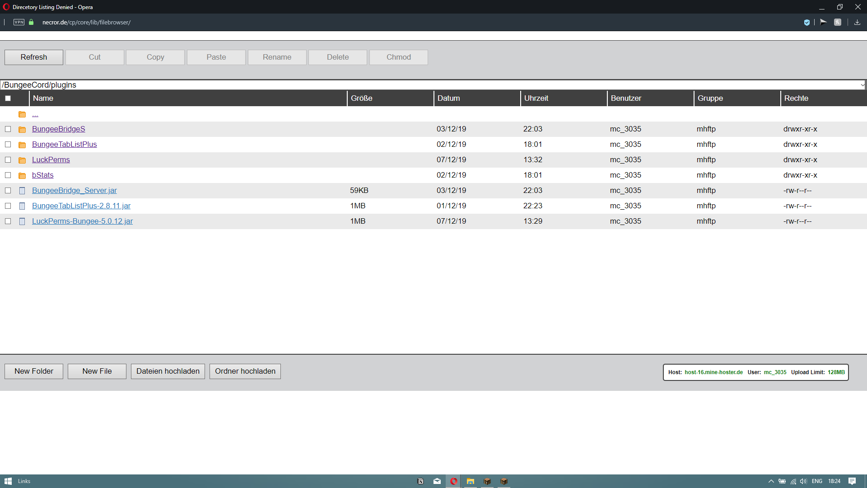Sort the listing by the Datum column
The width and height of the screenshot is (867, 488).
448,99
